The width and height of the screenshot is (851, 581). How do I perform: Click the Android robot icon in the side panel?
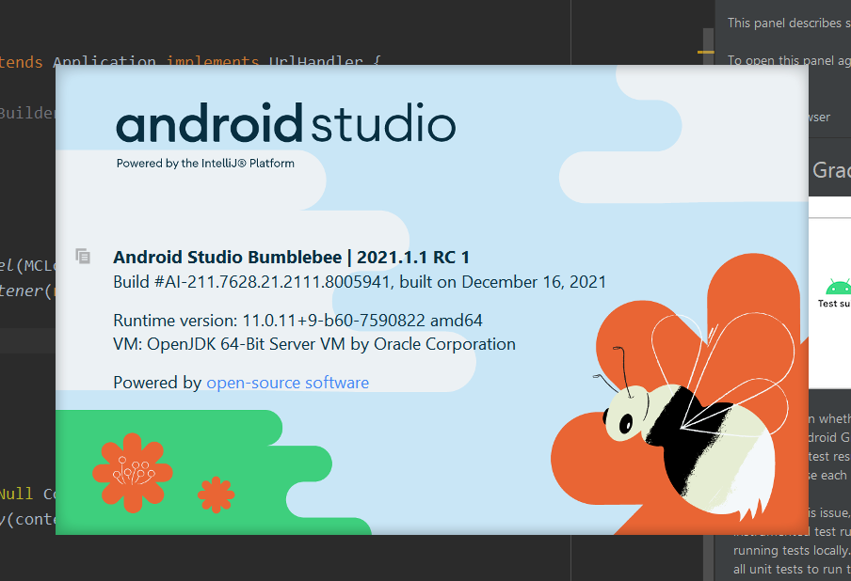(838, 287)
